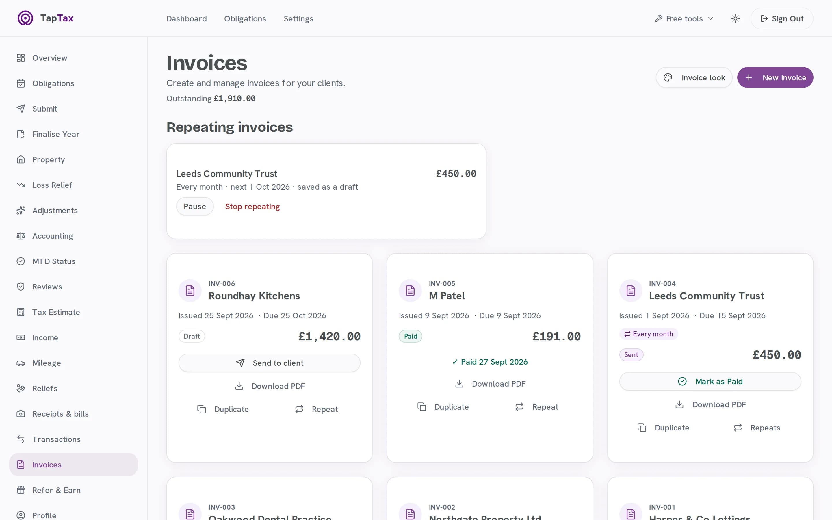Click the Every month badge on INV-004
832x520 pixels.
pos(648,334)
